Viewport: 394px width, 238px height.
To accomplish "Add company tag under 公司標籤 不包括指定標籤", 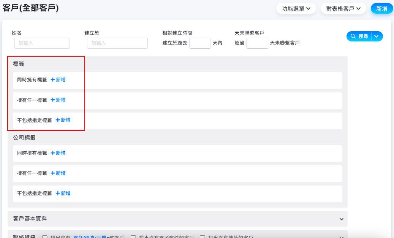I will 63,194.
